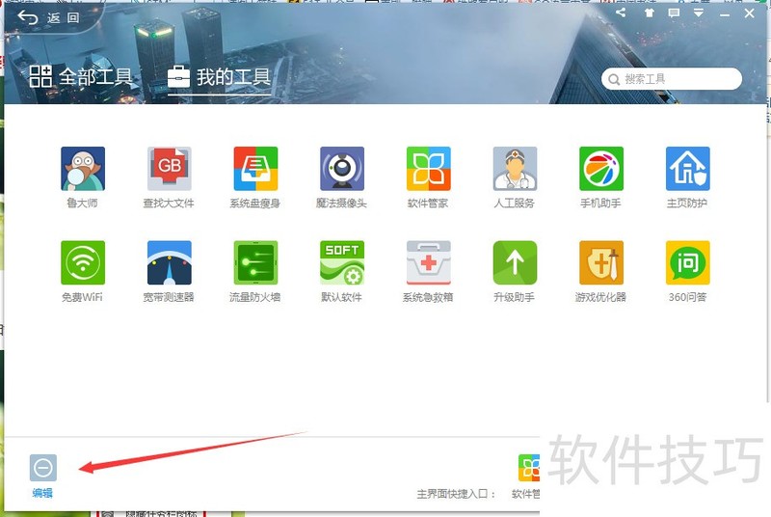Open the feedback message icon
Screen dimensions: 771x517
point(674,13)
